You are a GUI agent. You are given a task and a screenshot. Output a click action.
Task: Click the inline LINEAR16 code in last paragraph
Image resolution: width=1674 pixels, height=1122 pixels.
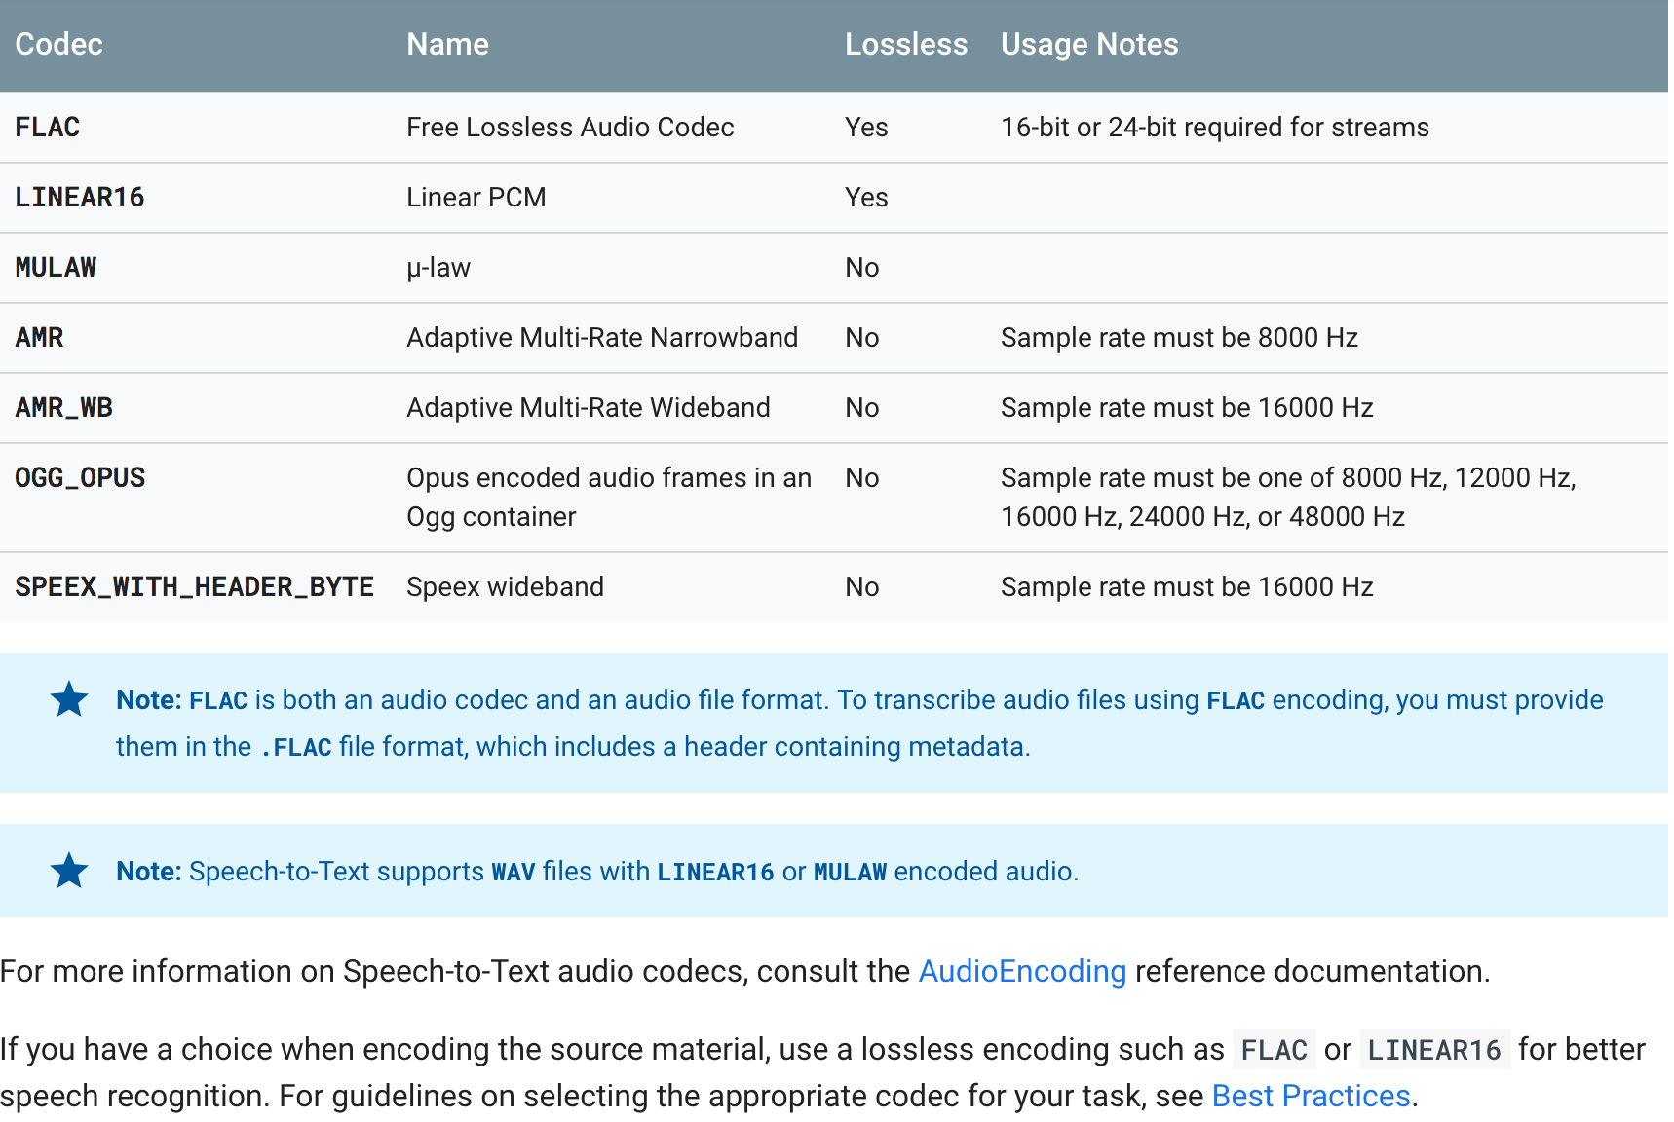(1434, 1050)
